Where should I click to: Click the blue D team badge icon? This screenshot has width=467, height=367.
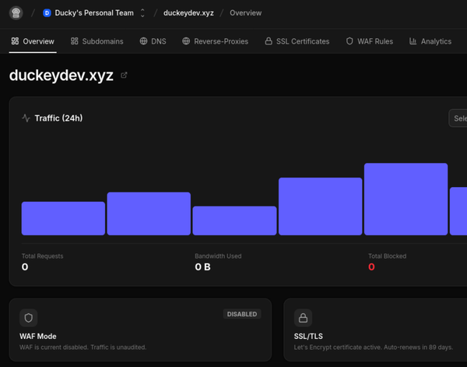(47, 12)
